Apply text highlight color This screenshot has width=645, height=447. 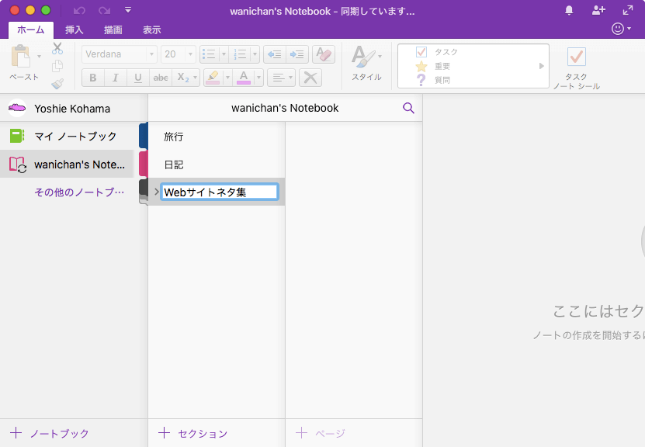pyautogui.click(x=213, y=78)
